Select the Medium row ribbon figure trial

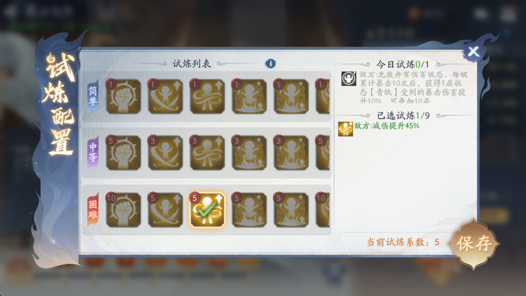pyautogui.click(x=207, y=153)
